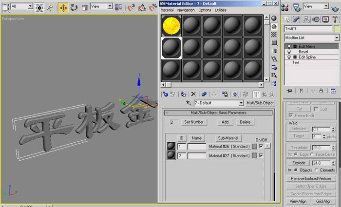Viewport: 341px width, 207px height.
Task: Toggle the Angle Snap icon
Action: 142,8
